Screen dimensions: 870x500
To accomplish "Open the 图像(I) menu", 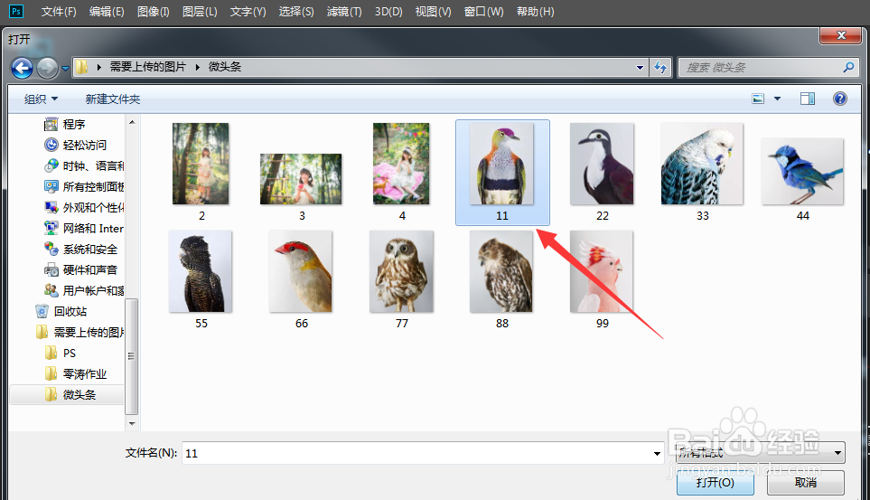I will (154, 11).
